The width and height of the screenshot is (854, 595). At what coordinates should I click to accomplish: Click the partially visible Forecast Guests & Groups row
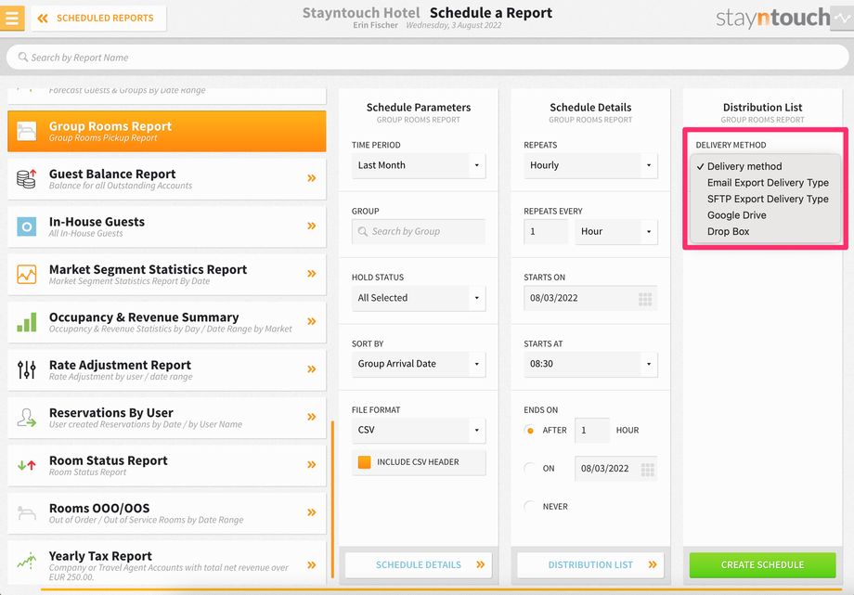point(167,96)
